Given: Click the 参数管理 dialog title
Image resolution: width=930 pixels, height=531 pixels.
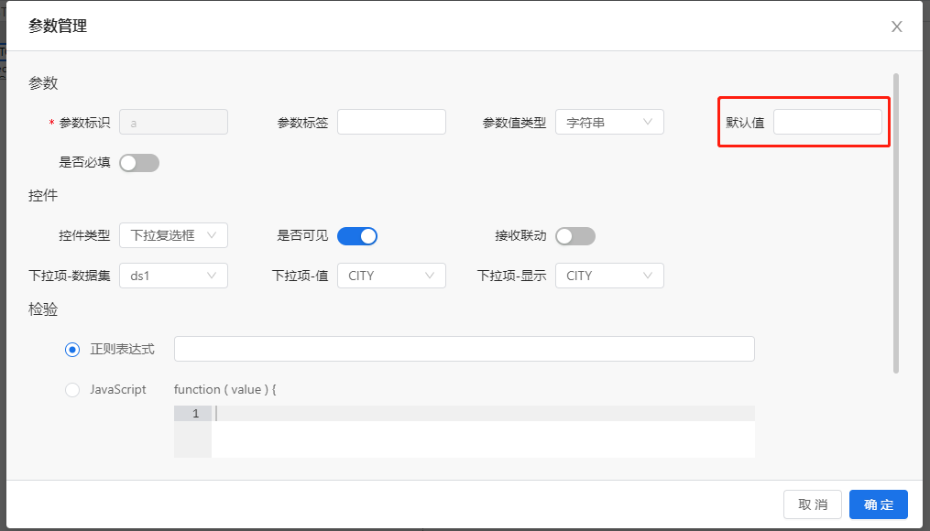Looking at the screenshot, I should coord(58,26).
